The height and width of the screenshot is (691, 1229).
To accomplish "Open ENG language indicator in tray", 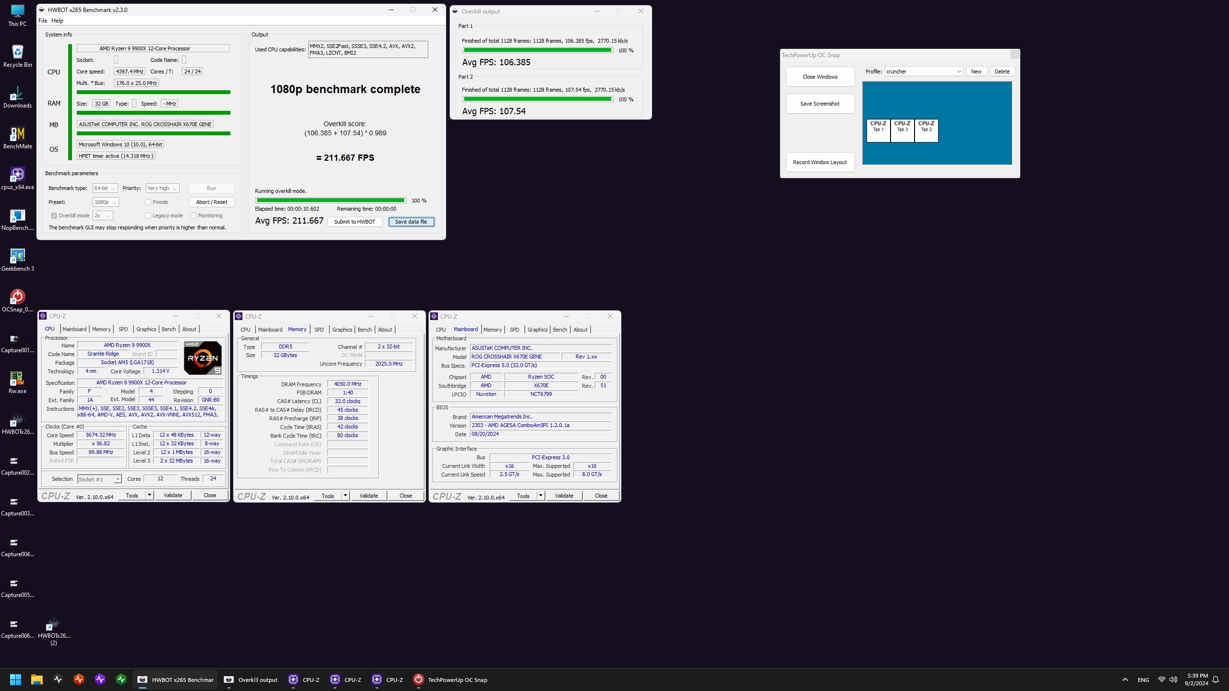I will tap(1143, 680).
